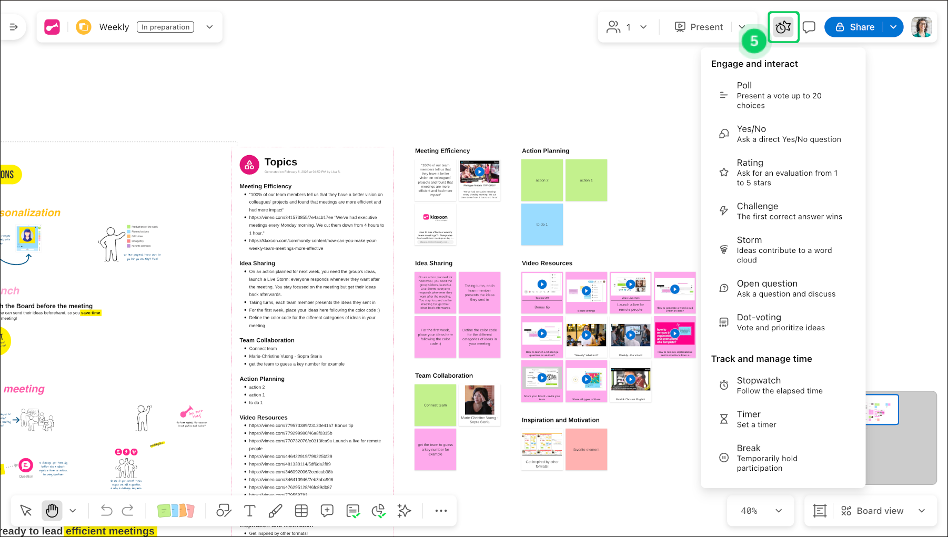Image resolution: width=948 pixels, height=537 pixels.
Task: Click the undo arrow
Action: pyautogui.click(x=107, y=511)
